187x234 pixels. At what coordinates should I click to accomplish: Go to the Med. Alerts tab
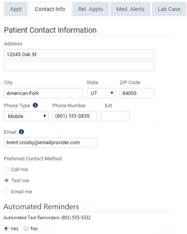pos(130,9)
